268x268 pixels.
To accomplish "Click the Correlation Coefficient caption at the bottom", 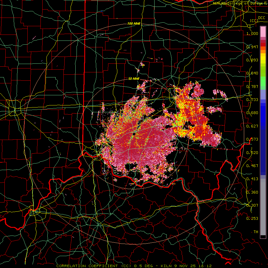I will (134, 266).
